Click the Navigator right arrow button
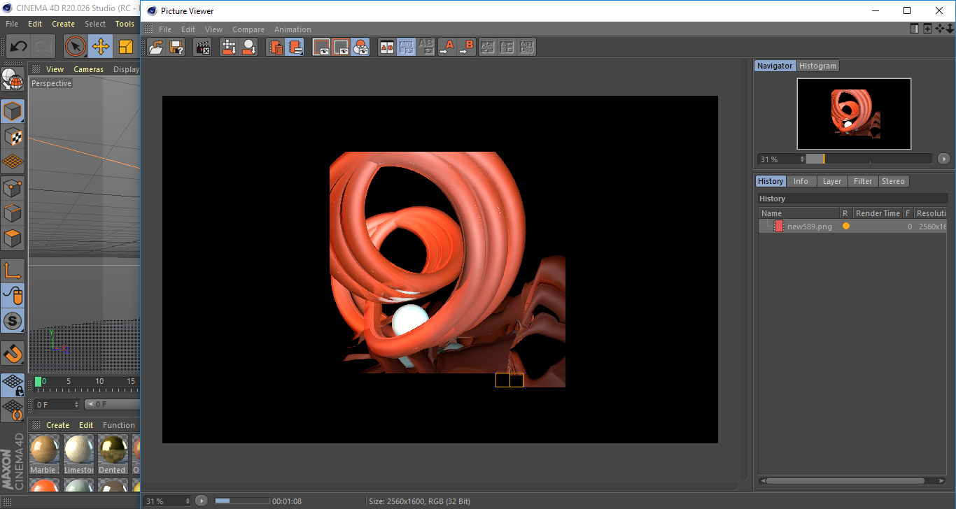 943,159
